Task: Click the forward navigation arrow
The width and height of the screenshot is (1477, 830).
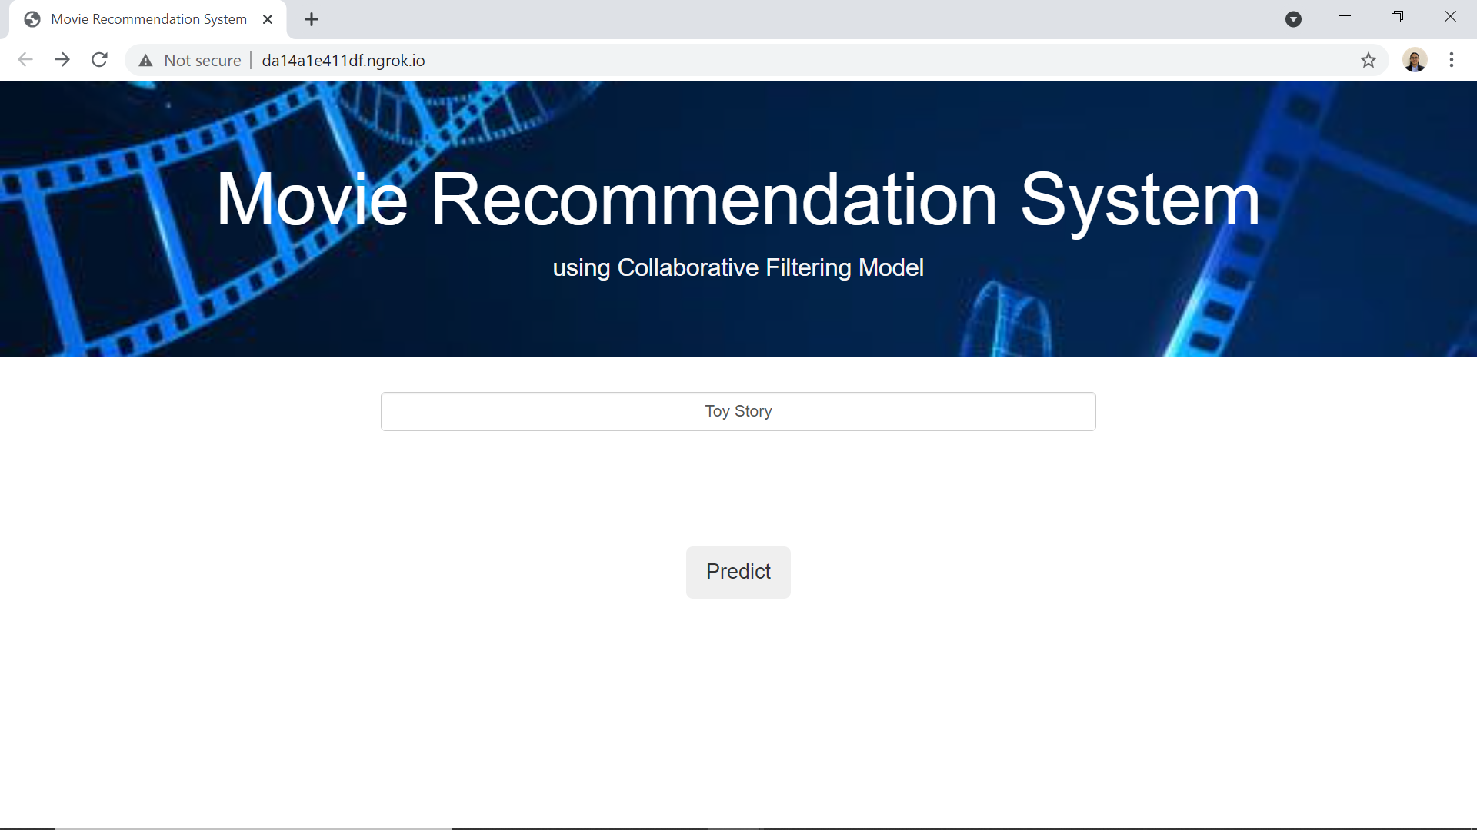Action: (x=62, y=60)
